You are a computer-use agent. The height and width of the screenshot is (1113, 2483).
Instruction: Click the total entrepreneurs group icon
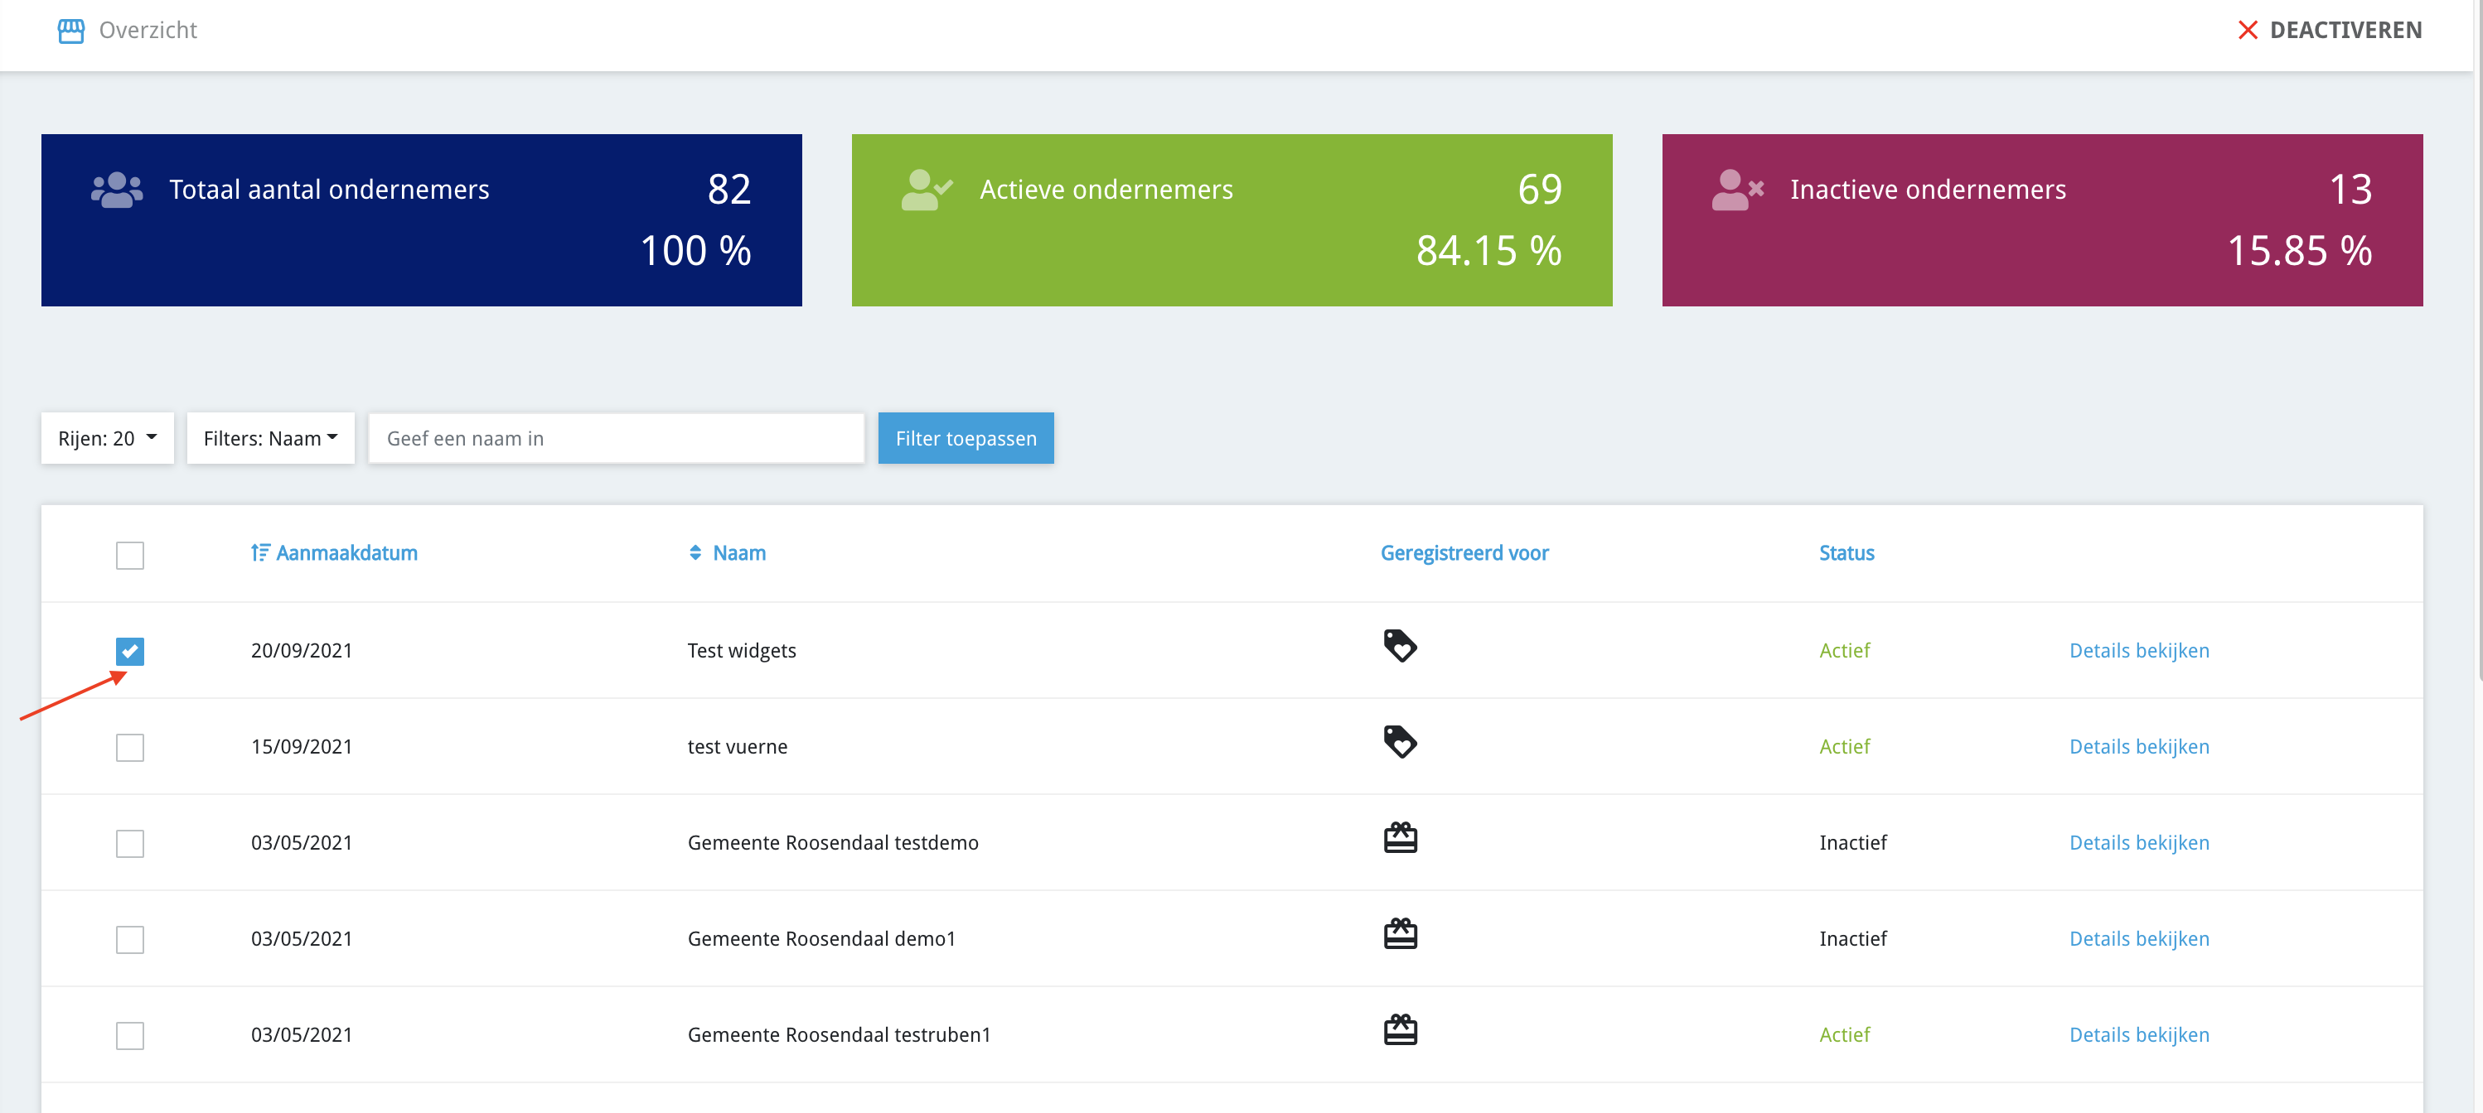click(x=117, y=190)
